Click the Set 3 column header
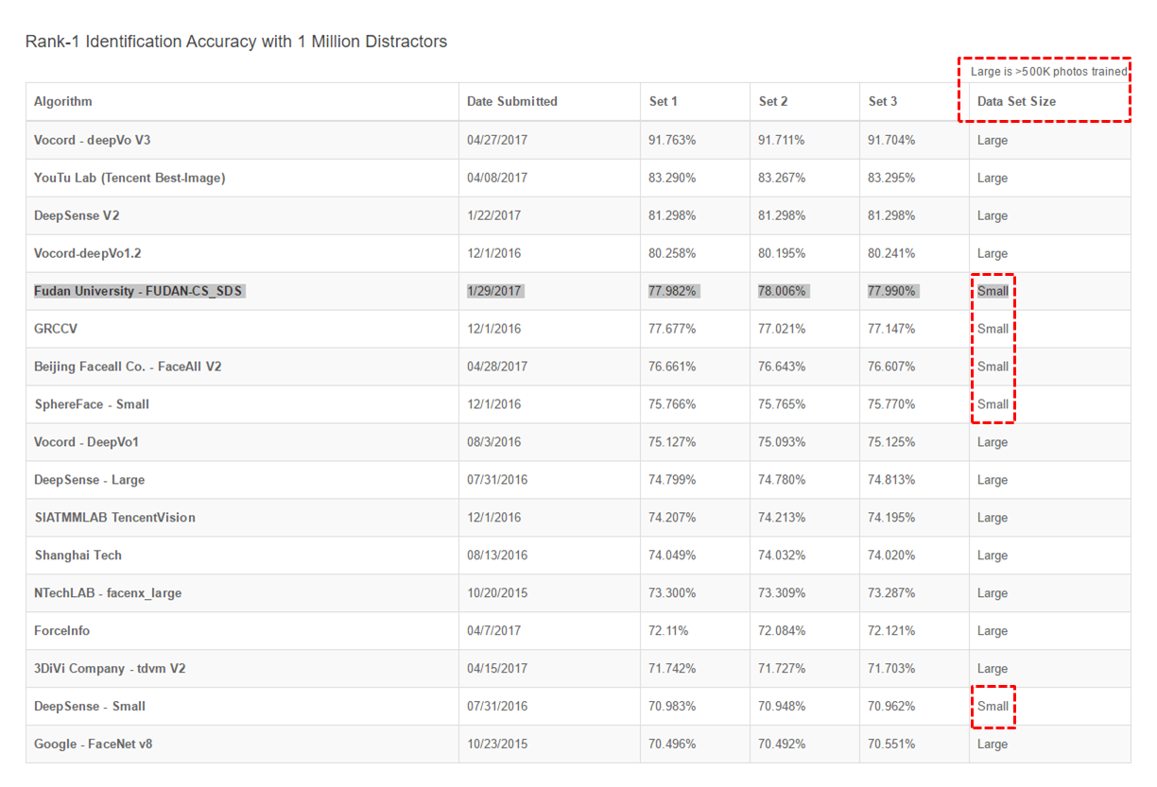Screen dimensions: 1157x787 pos(883,101)
